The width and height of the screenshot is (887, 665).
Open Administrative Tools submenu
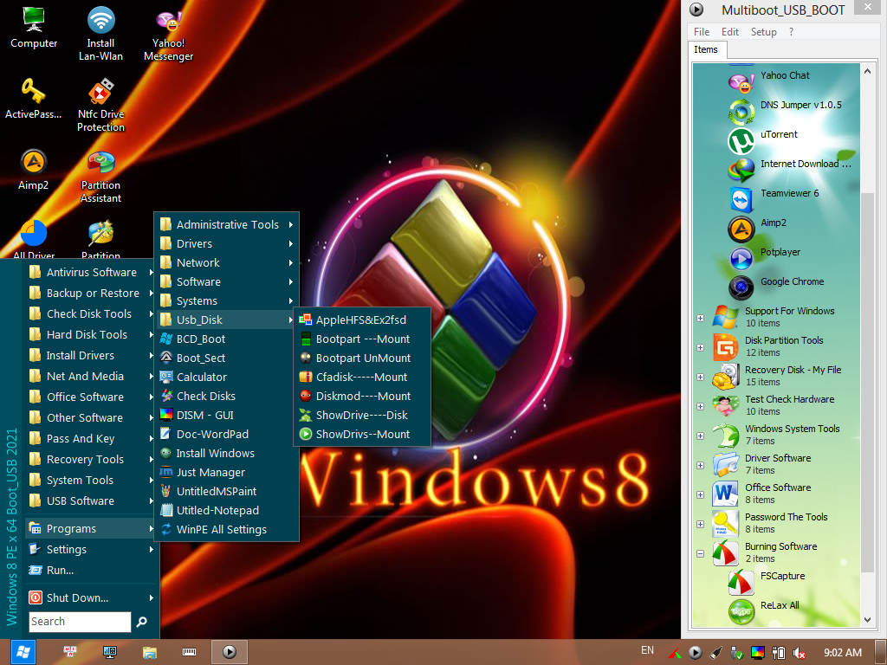(227, 224)
